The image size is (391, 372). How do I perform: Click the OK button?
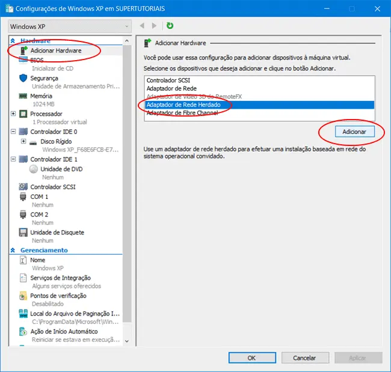(x=252, y=358)
